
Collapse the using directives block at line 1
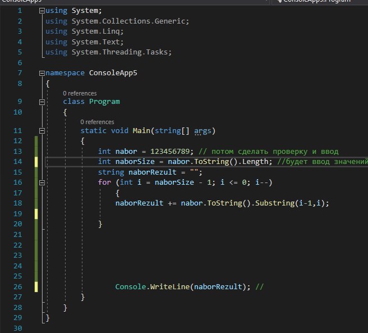click(x=42, y=11)
